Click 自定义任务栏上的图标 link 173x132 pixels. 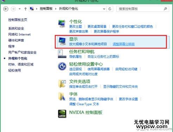103,57
